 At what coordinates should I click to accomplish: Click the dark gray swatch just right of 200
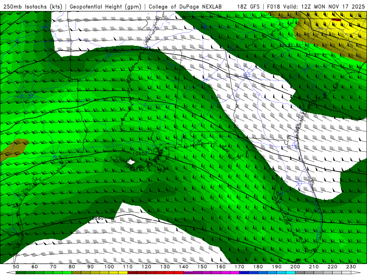pyautogui.click(x=300, y=273)
